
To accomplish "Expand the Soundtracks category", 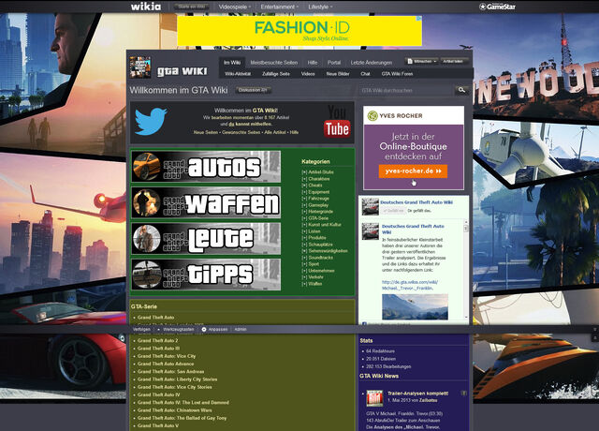I will click(304, 258).
